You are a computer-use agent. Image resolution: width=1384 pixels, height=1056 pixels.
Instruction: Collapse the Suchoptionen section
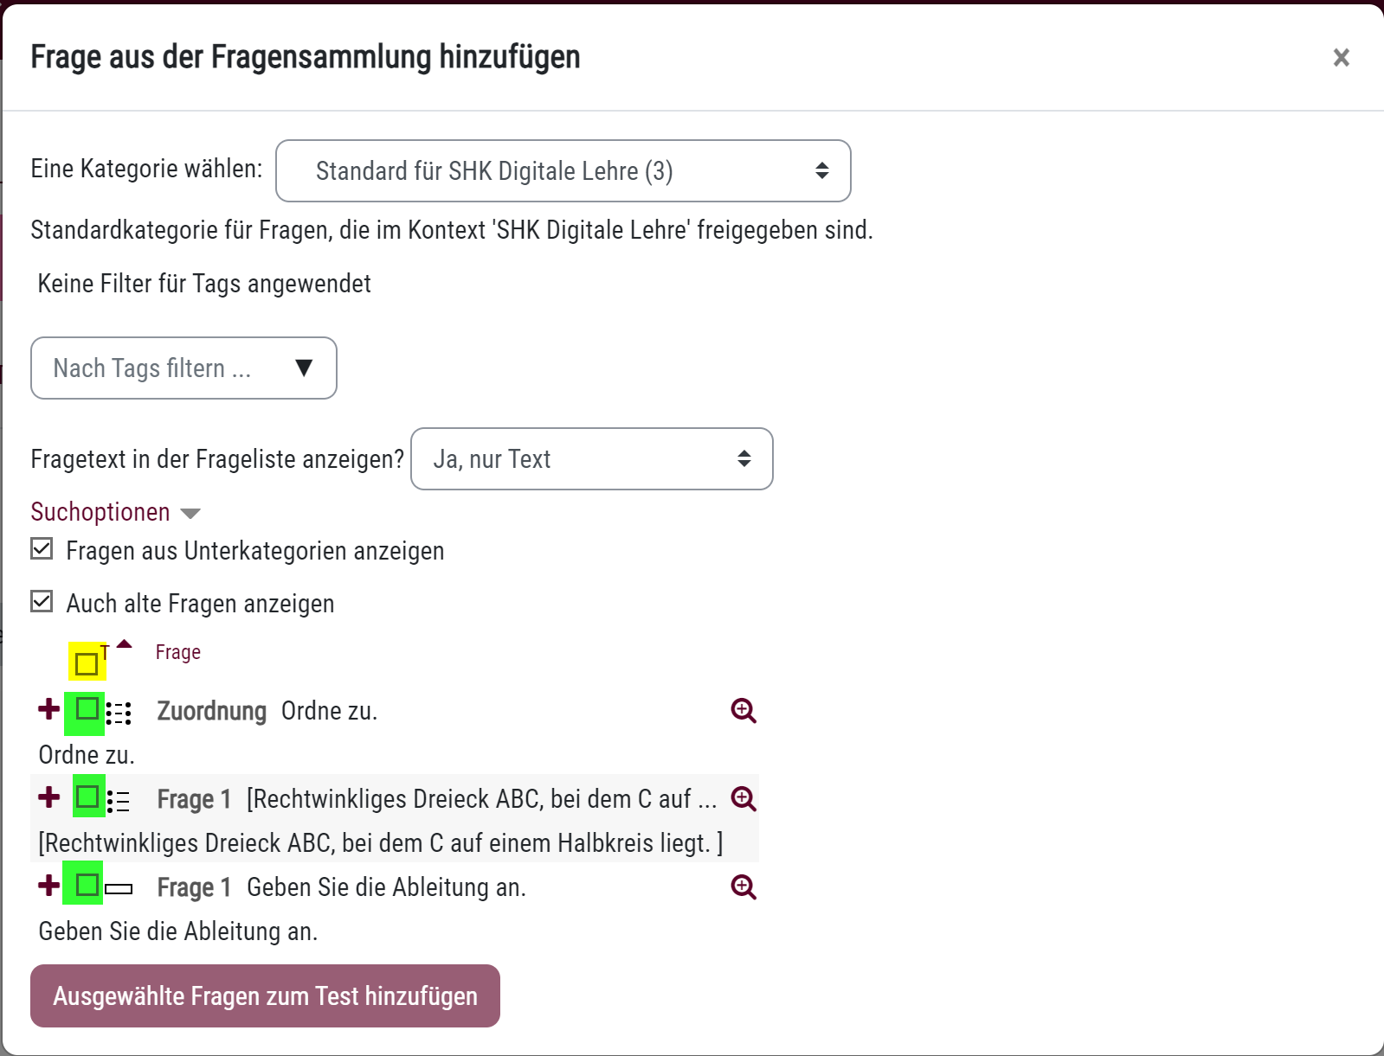(x=115, y=512)
